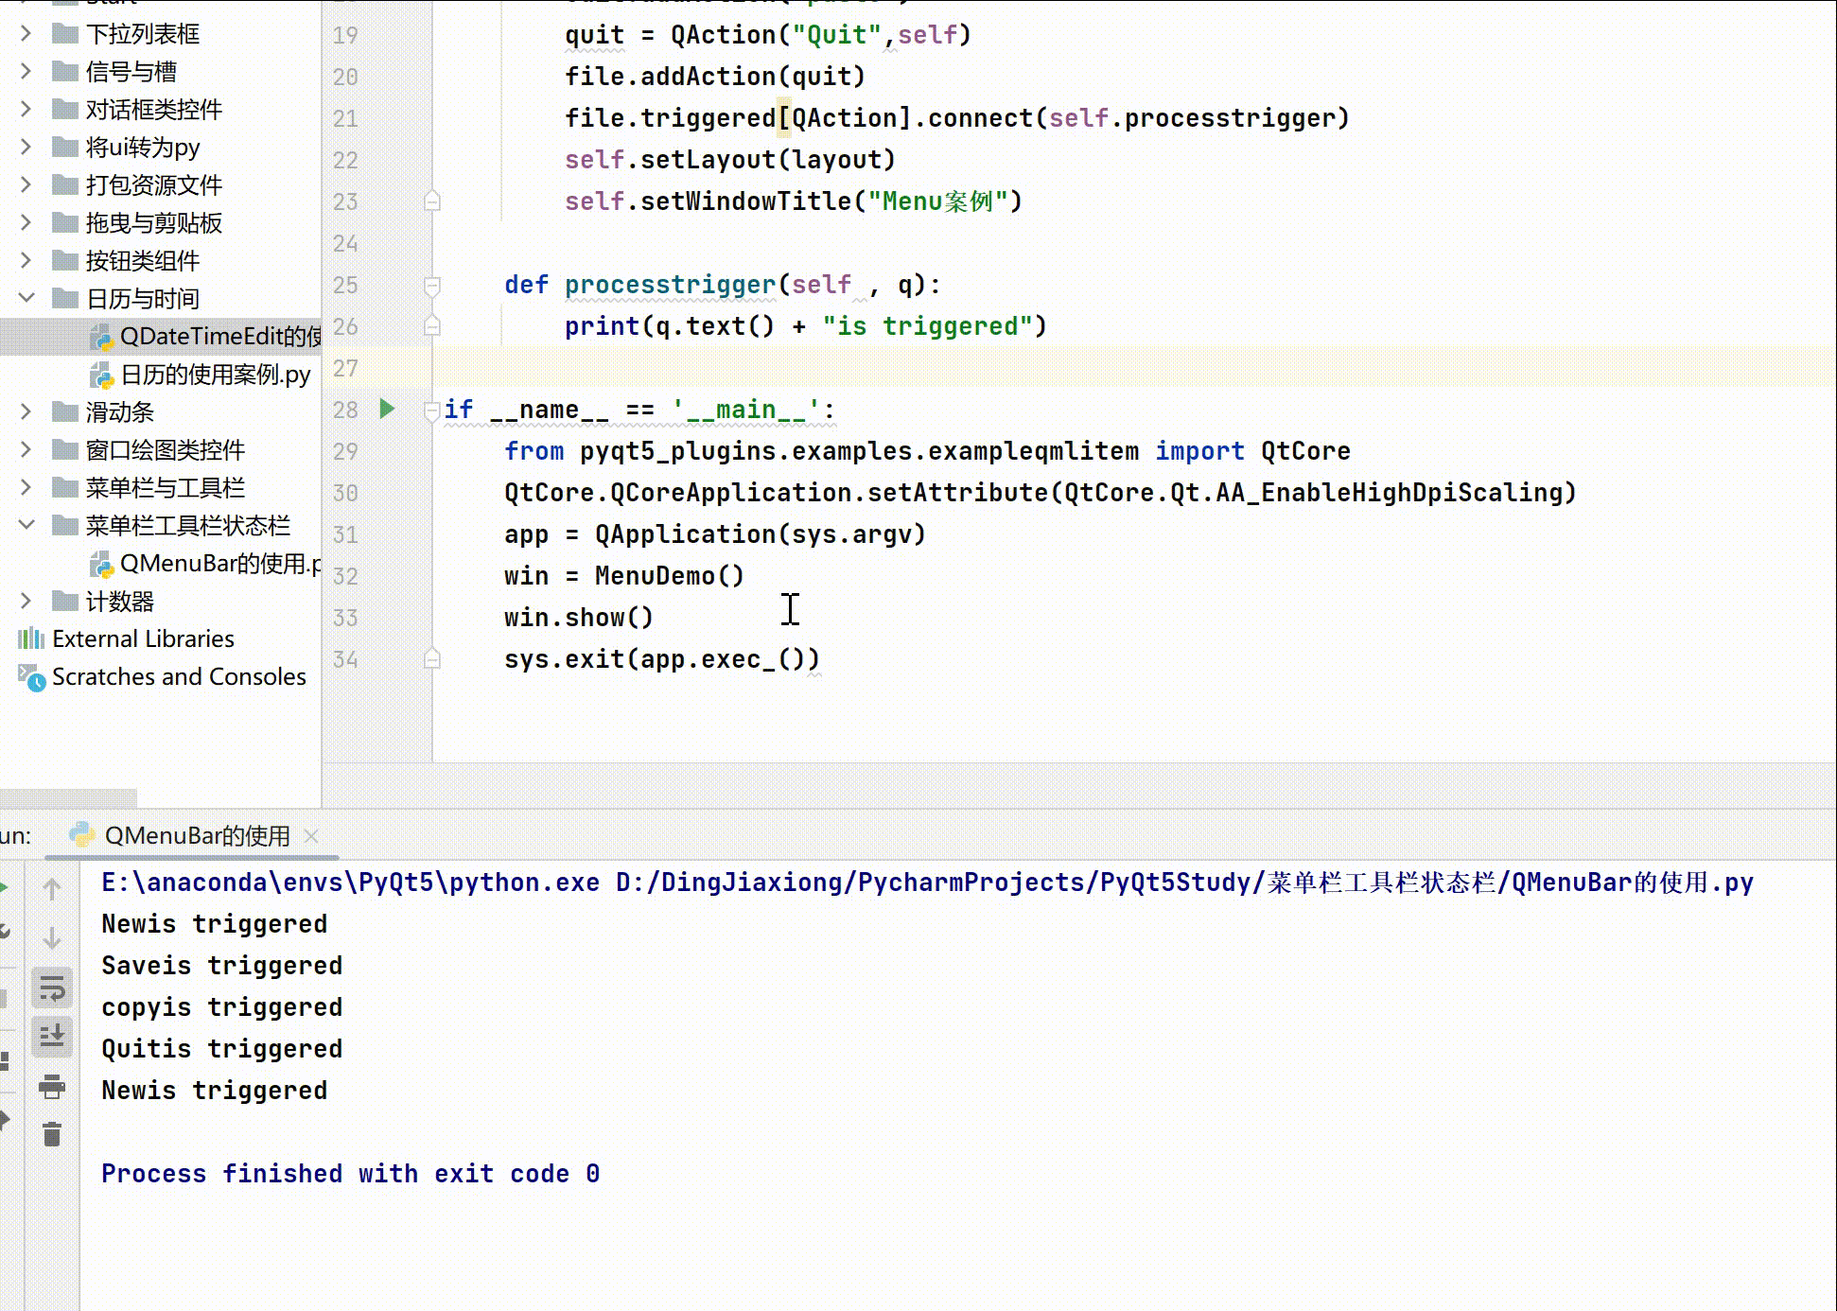Collapse the 日历与时间 folder
Image resolution: width=1837 pixels, height=1311 pixels.
pos(26,298)
